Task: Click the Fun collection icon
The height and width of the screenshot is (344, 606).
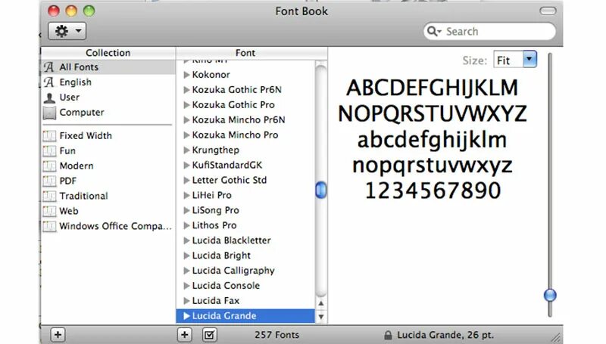Action: pos(49,150)
